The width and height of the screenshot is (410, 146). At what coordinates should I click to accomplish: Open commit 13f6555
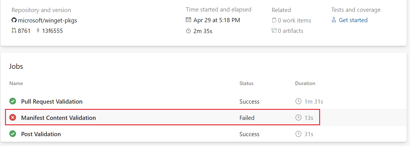click(x=53, y=31)
